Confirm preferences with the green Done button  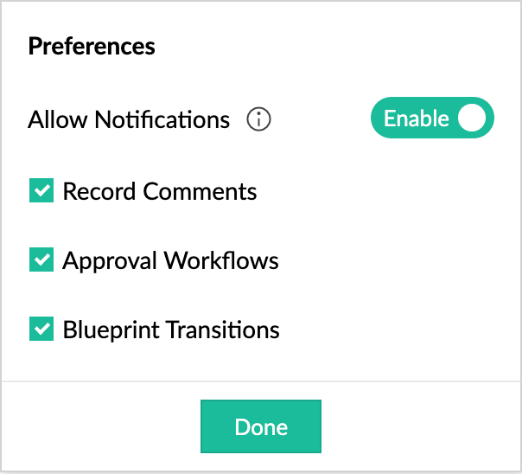tap(261, 426)
